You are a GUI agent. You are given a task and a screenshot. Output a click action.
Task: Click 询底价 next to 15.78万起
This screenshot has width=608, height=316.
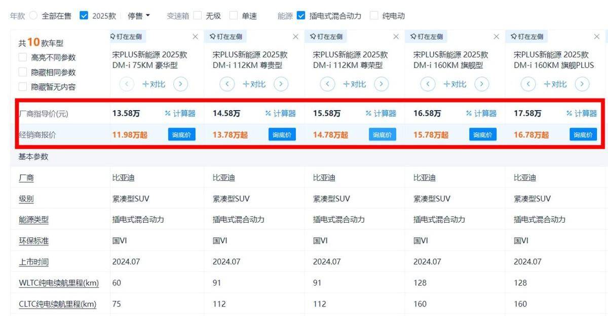point(483,134)
